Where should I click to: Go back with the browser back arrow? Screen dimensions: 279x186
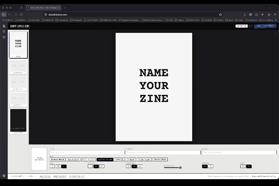tap(9, 15)
